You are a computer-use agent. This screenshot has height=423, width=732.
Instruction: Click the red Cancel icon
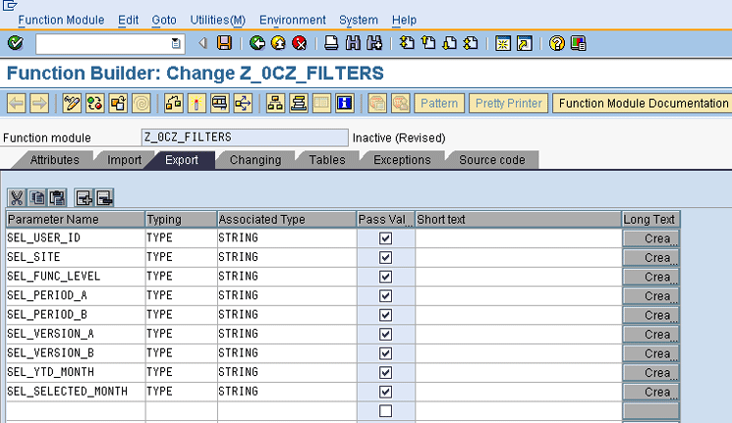pyautogui.click(x=300, y=43)
